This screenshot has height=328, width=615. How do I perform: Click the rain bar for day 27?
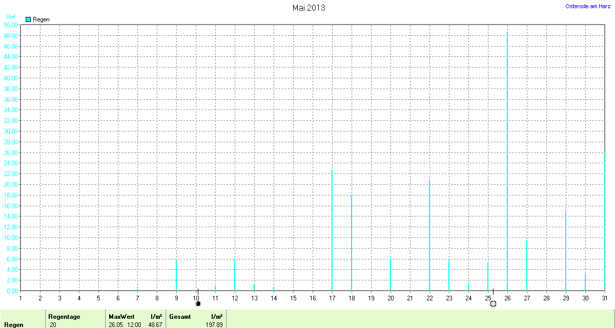tap(527, 265)
